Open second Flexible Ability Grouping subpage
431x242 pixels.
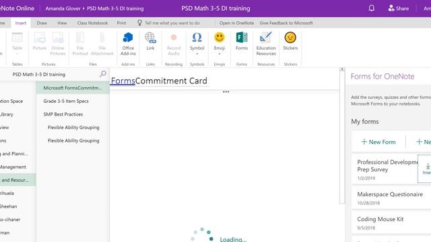click(73, 140)
